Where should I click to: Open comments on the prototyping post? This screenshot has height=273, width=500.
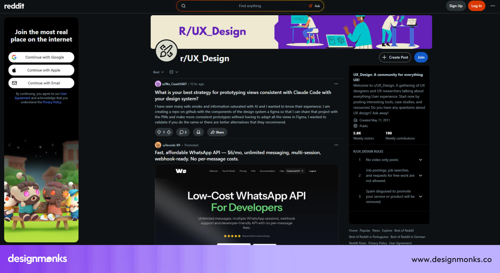pos(183,132)
